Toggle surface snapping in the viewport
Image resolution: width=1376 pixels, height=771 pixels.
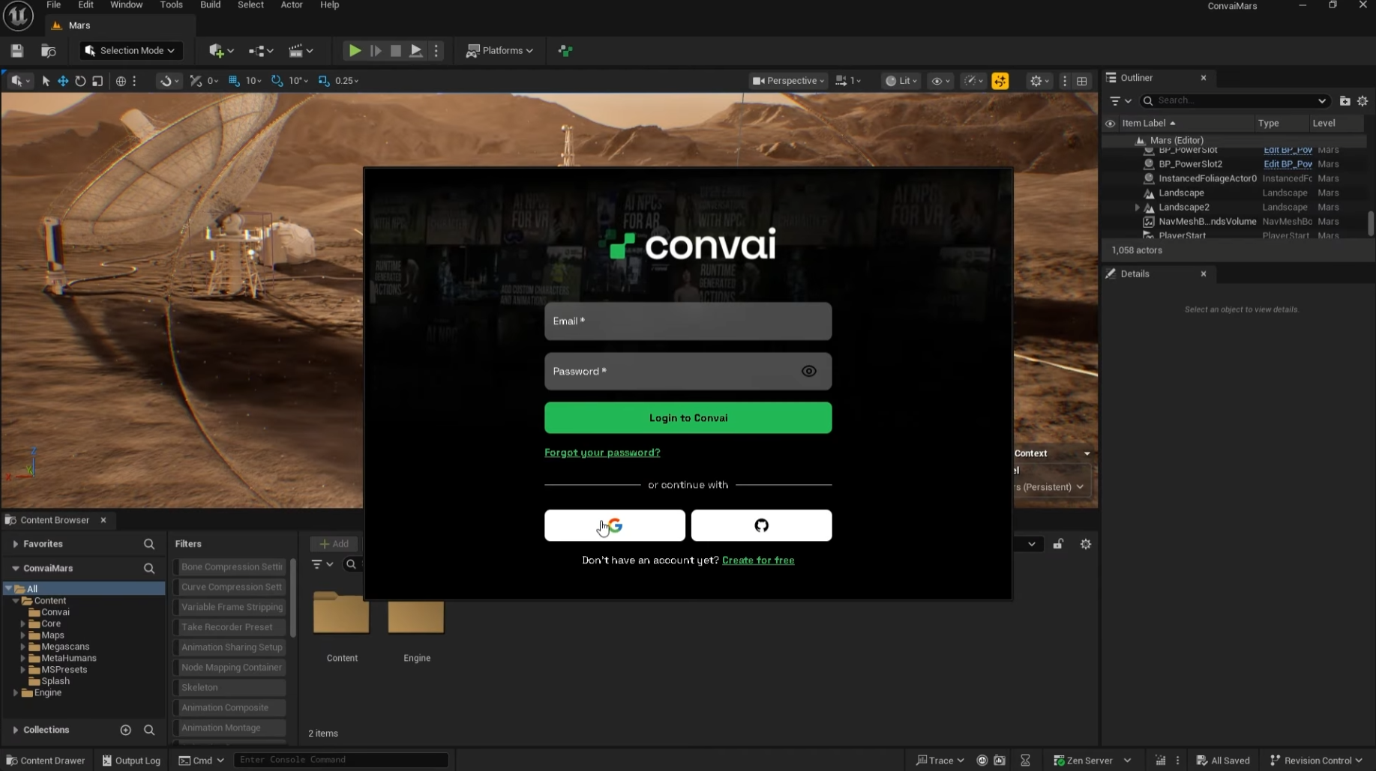[166, 81]
